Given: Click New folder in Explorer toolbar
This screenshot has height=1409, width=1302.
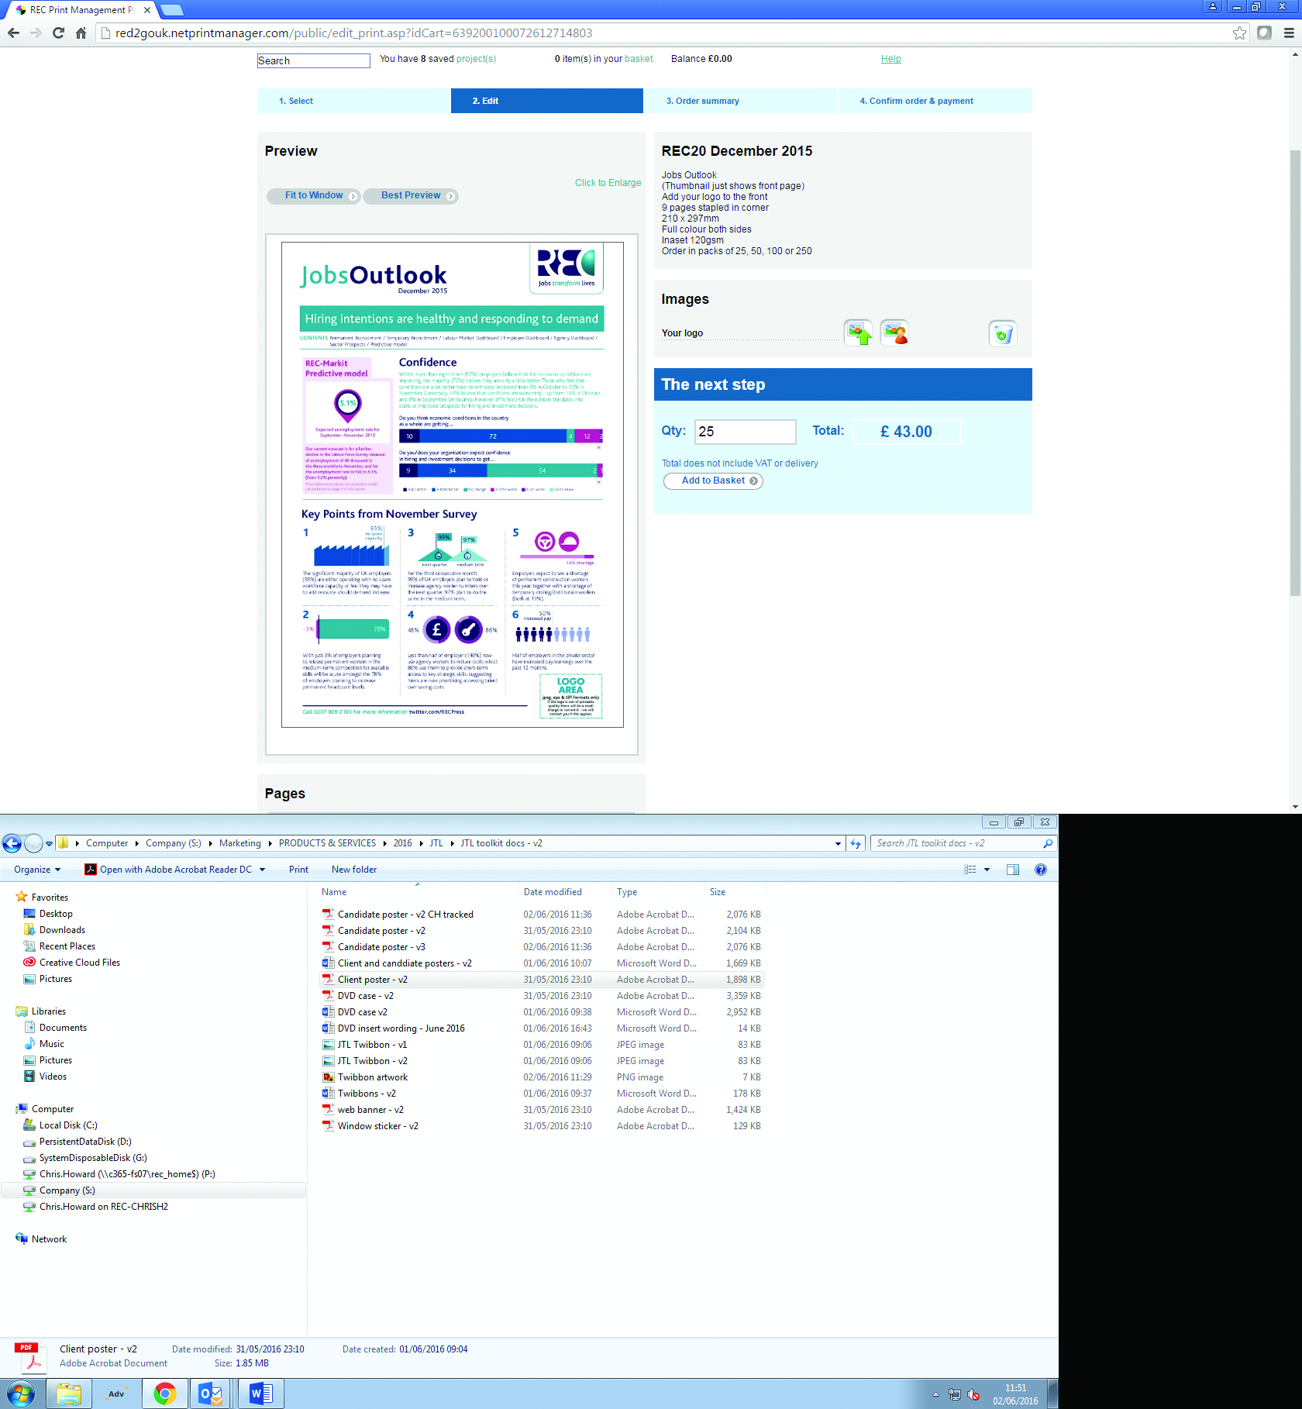Looking at the screenshot, I should [x=354, y=870].
